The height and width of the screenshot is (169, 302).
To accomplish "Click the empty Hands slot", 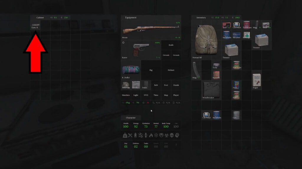I will coord(176,85).
